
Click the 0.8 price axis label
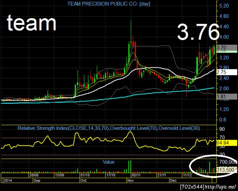coord(223,120)
